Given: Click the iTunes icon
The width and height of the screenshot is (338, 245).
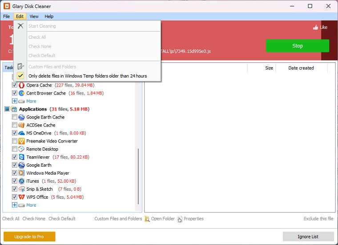Looking at the screenshot, I should pos(21,181).
